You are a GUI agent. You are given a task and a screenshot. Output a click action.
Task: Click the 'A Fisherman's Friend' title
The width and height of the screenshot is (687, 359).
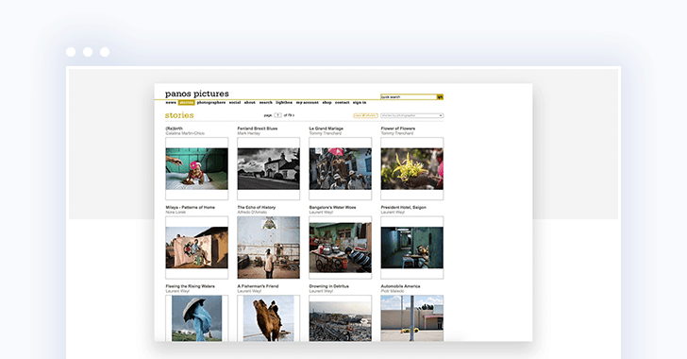[258, 286]
